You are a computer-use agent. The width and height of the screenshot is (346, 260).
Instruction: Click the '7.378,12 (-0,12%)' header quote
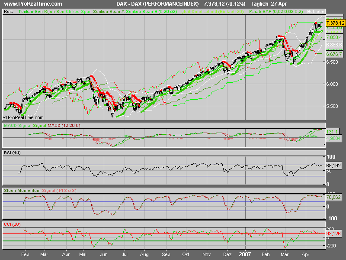224,4
